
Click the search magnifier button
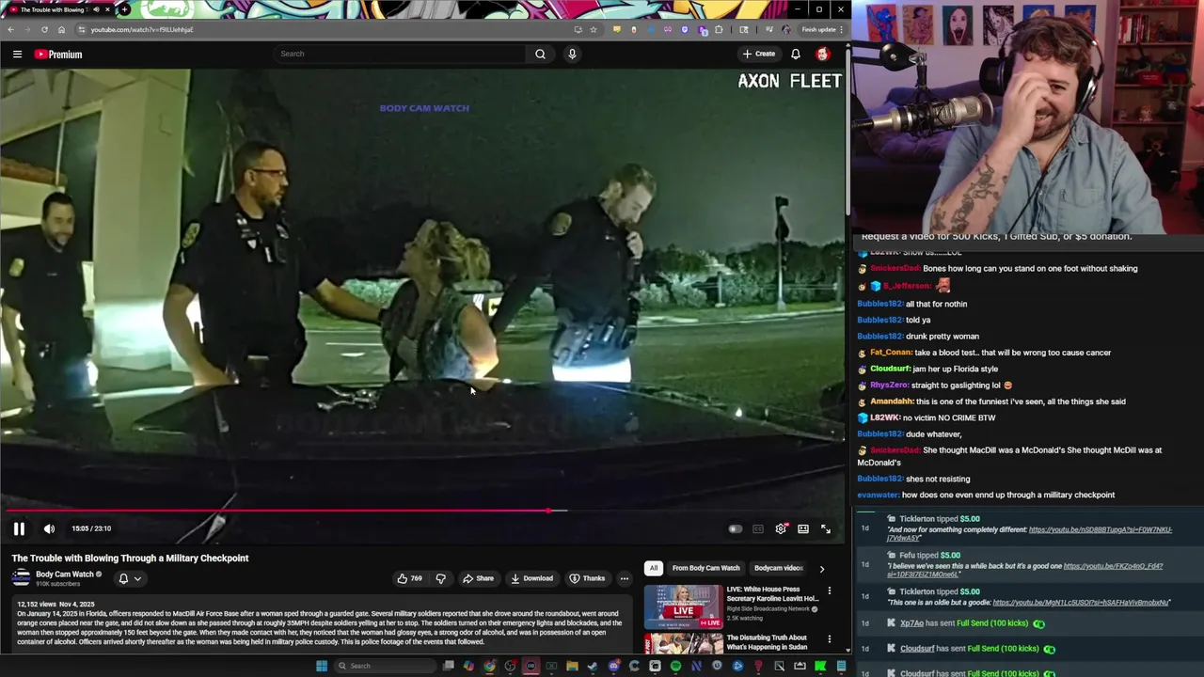[540, 54]
